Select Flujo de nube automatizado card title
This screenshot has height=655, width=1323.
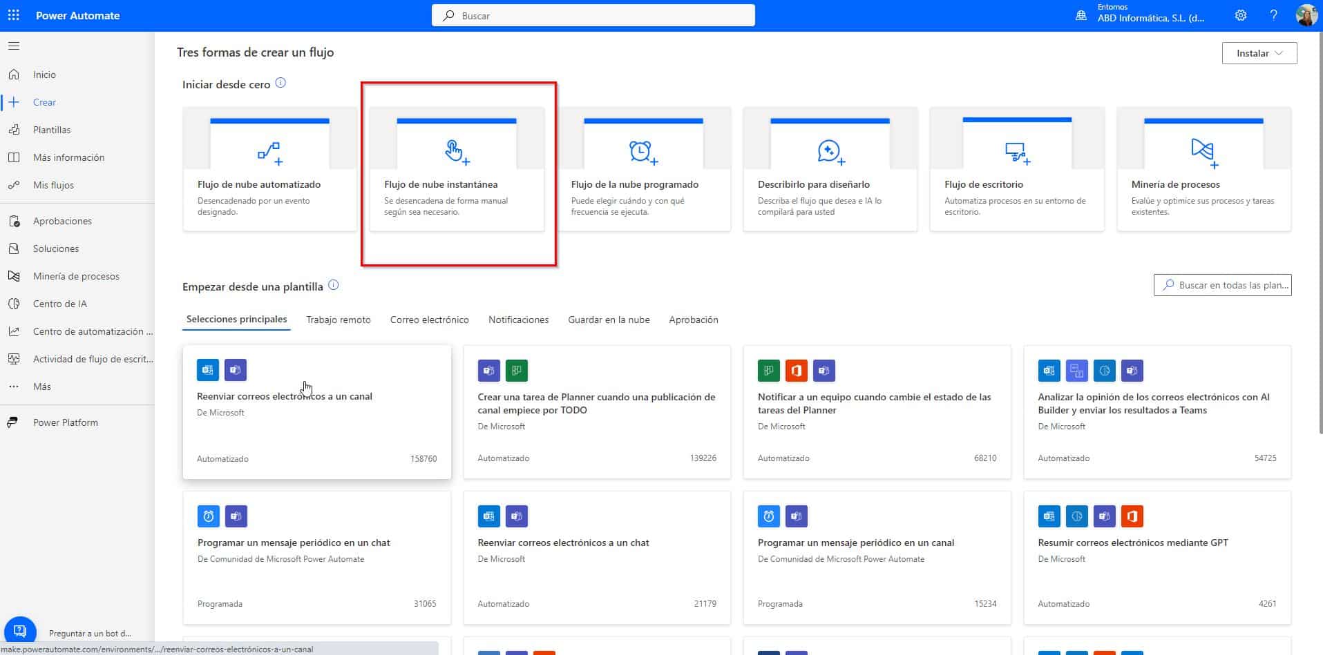(x=259, y=184)
